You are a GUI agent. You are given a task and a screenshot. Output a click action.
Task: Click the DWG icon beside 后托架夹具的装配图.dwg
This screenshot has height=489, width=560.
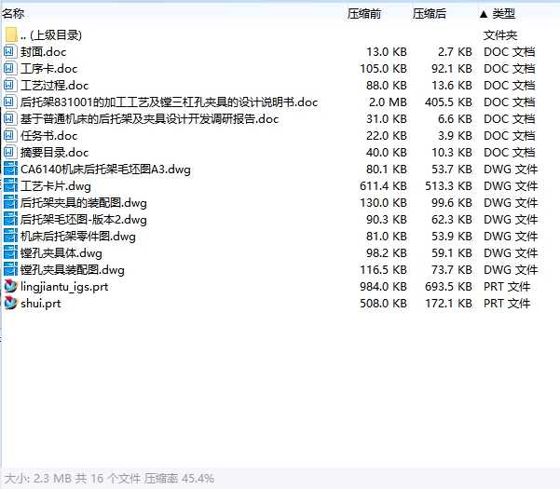pyautogui.click(x=10, y=202)
